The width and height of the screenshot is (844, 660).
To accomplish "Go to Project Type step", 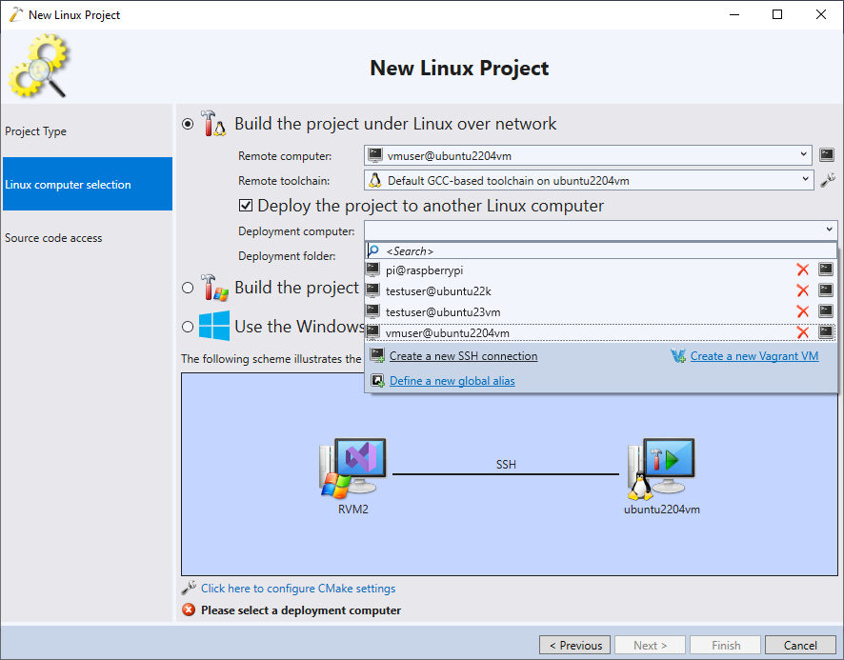I will [x=88, y=131].
